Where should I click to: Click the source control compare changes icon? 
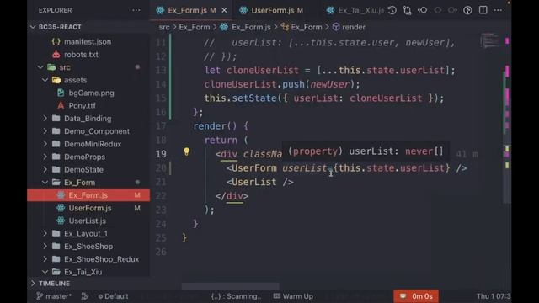tap(408, 10)
